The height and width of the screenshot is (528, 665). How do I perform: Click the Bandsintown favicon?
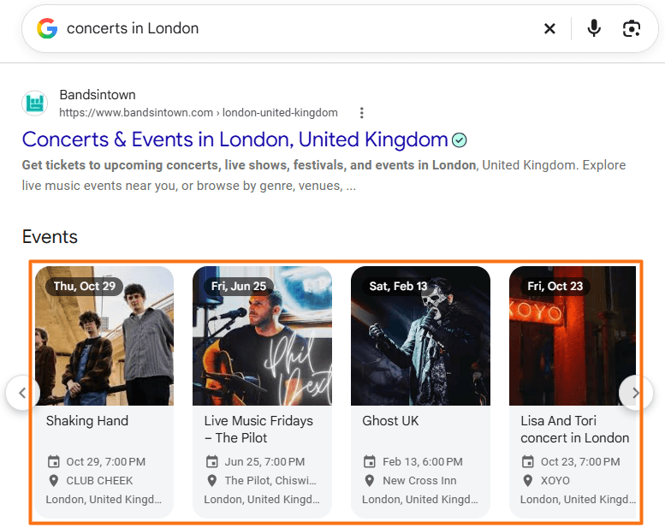(x=35, y=103)
